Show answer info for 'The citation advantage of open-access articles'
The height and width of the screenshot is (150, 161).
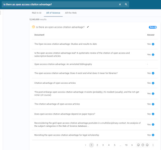153,104
